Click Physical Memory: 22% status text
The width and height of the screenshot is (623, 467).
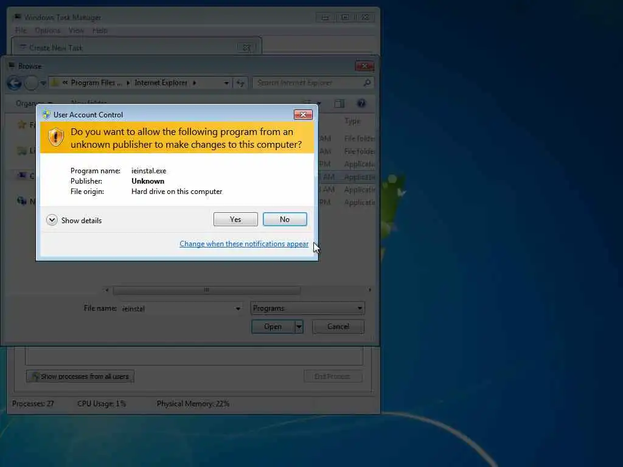pyautogui.click(x=193, y=404)
